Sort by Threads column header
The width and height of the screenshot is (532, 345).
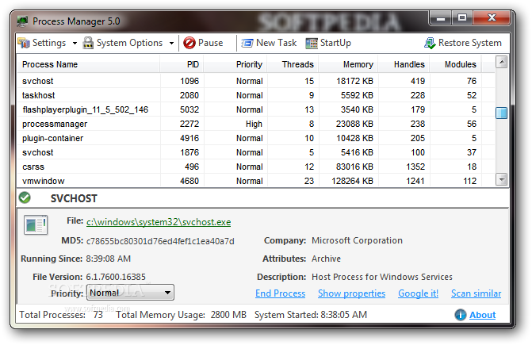293,64
